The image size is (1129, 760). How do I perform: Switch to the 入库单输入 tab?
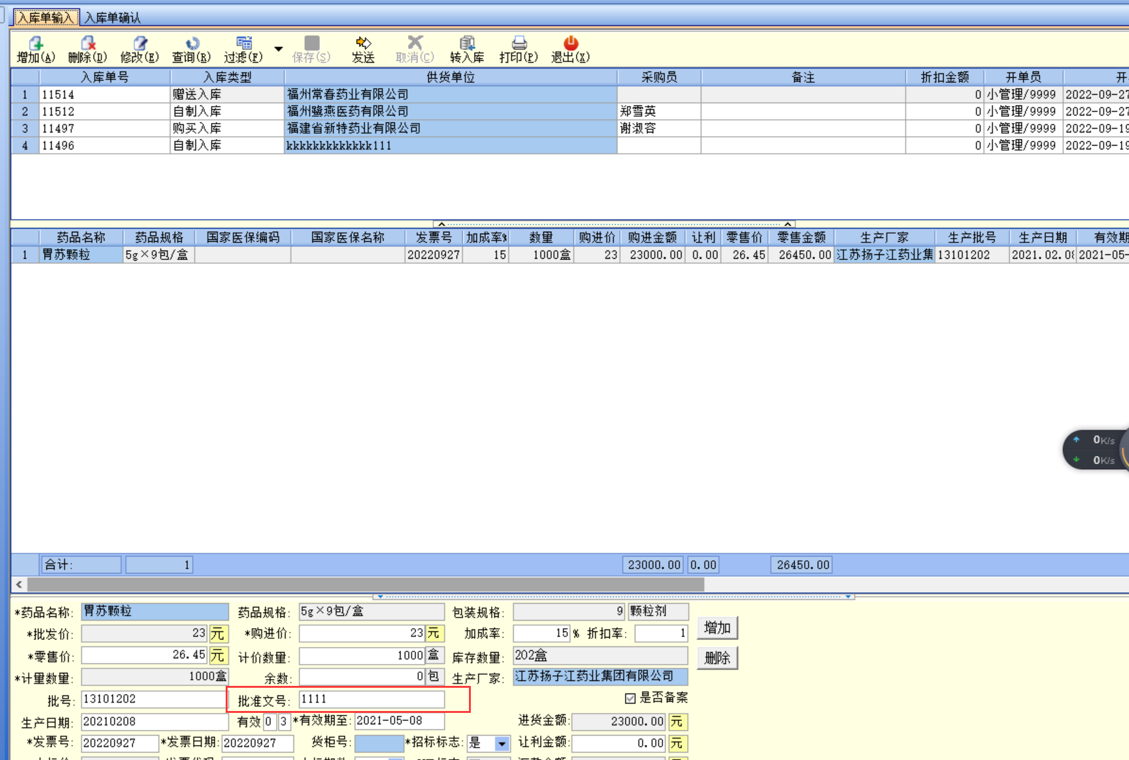tap(47, 18)
